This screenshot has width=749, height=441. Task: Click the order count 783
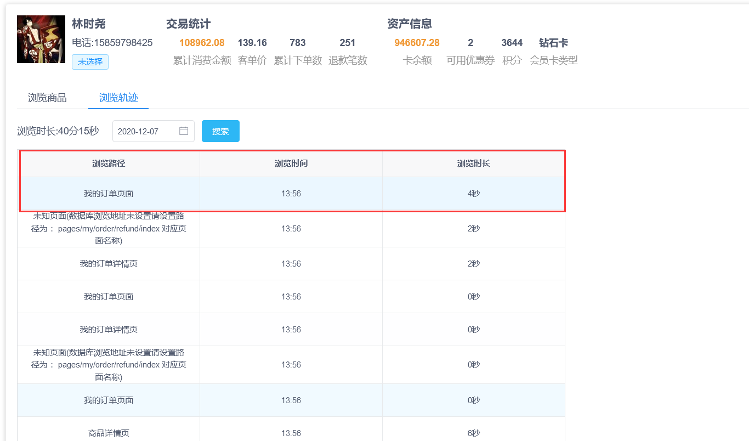pyautogui.click(x=298, y=43)
